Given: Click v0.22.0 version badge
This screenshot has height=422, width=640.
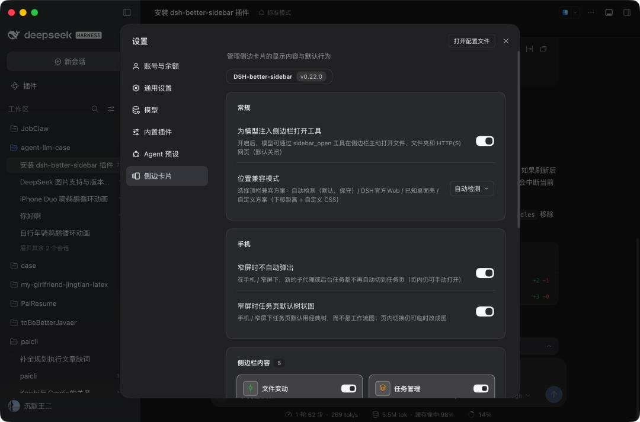Looking at the screenshot, I should (x=311, y=76).
